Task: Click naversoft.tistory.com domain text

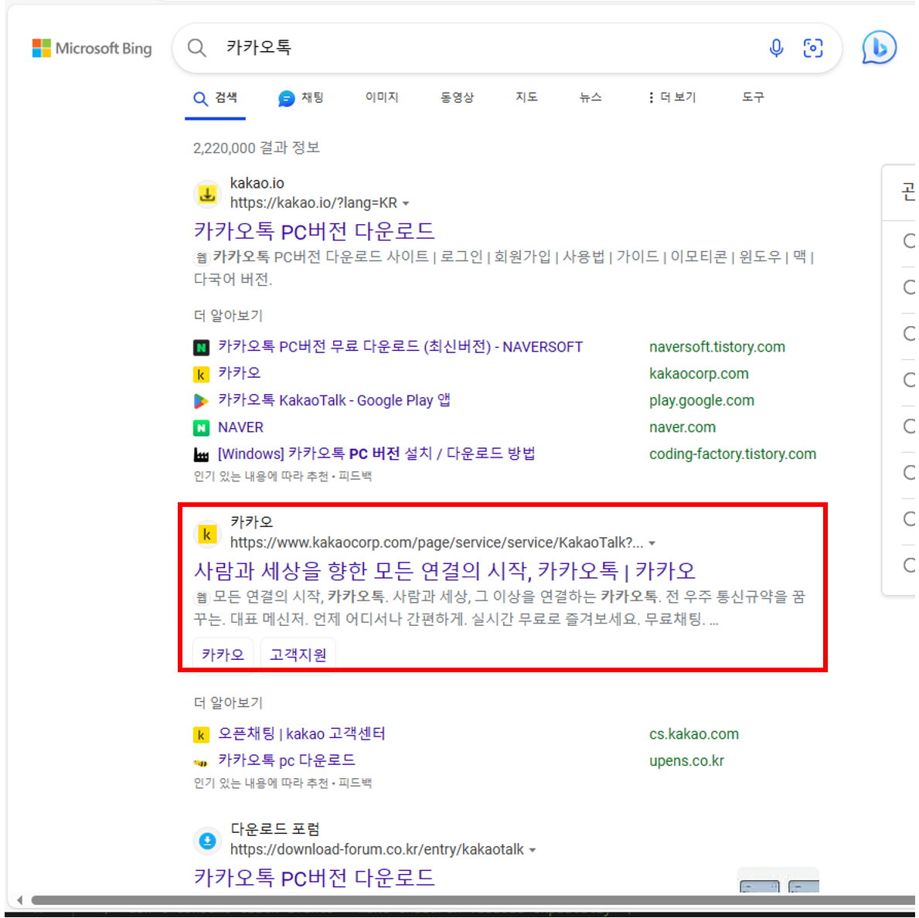Action: coord(716,347)
